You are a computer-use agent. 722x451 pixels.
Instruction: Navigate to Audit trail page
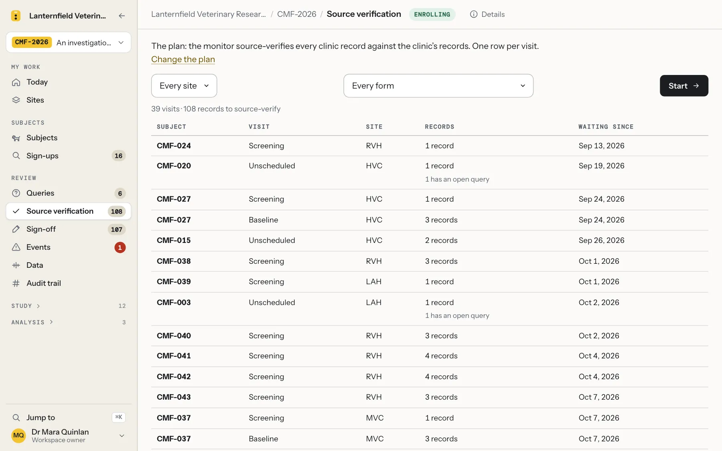(x=69, y=283)
